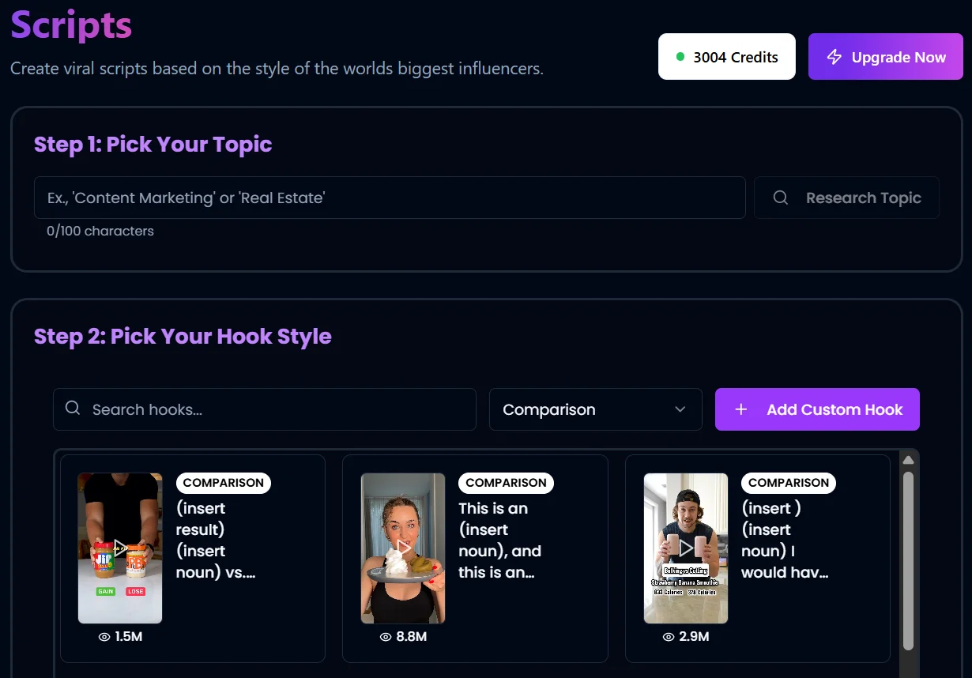The width and height of the screenshot is (972, 678).
Task: Click the topic input field in Step 1
Action: [390, 198]
